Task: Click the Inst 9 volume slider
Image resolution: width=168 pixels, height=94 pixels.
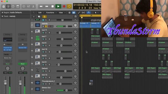Action: click(x=64, y=65)
